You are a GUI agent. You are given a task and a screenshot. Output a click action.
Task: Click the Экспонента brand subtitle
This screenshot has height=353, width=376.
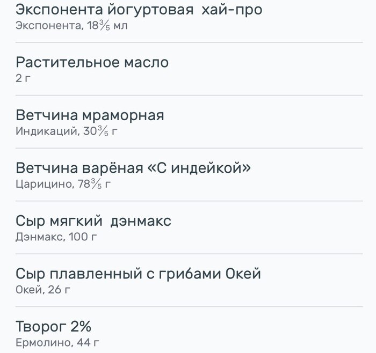49,25
